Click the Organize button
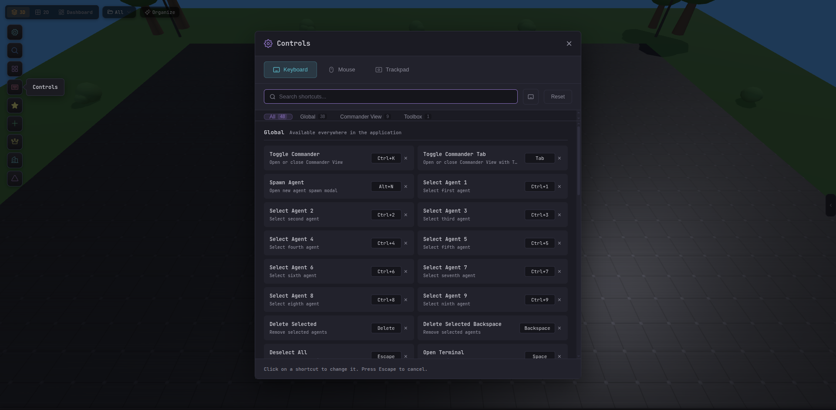836x410 pixels. (160, 12)
